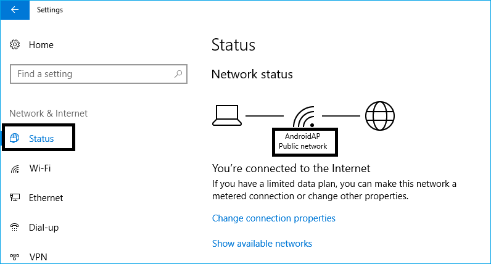Screen dimensions: 491x264
Task: Click the AndroidAP Public network label
Action: coord(303,141)
